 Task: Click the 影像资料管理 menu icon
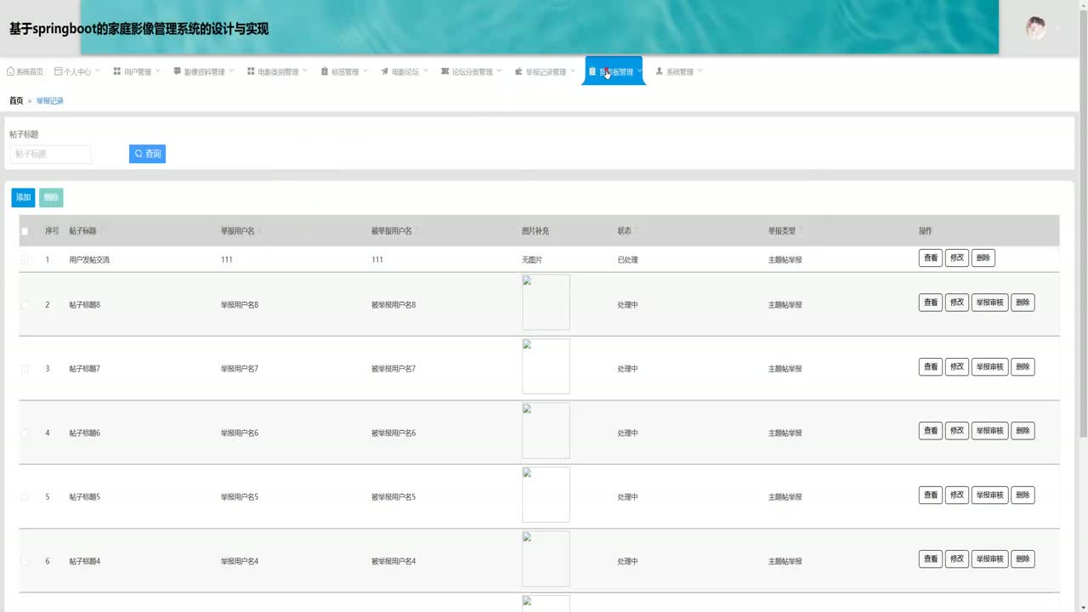point(178,71)
